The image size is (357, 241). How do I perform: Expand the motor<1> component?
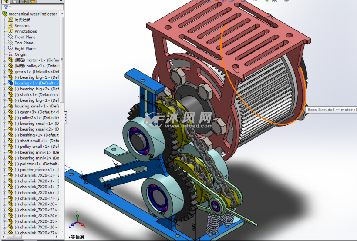[4, 60]
